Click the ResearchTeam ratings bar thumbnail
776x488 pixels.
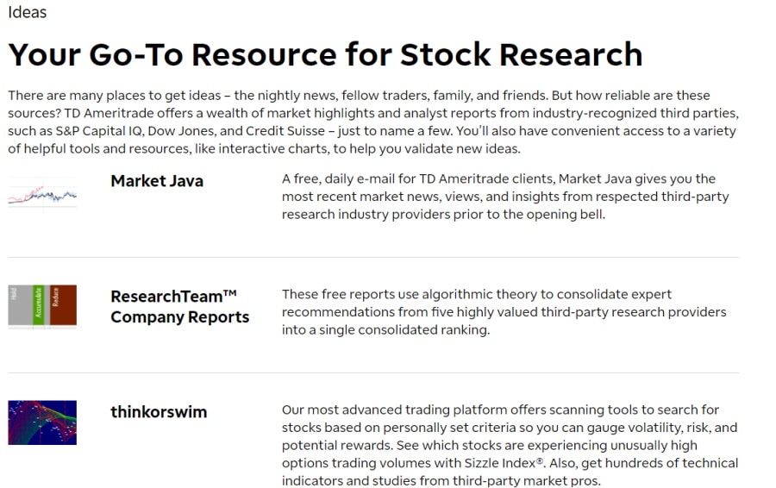point(42,306)
